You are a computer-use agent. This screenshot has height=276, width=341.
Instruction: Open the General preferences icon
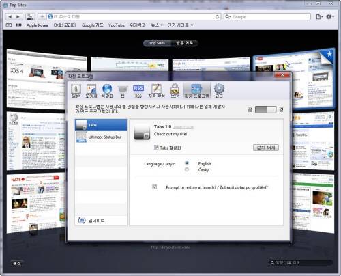[76, 91]
